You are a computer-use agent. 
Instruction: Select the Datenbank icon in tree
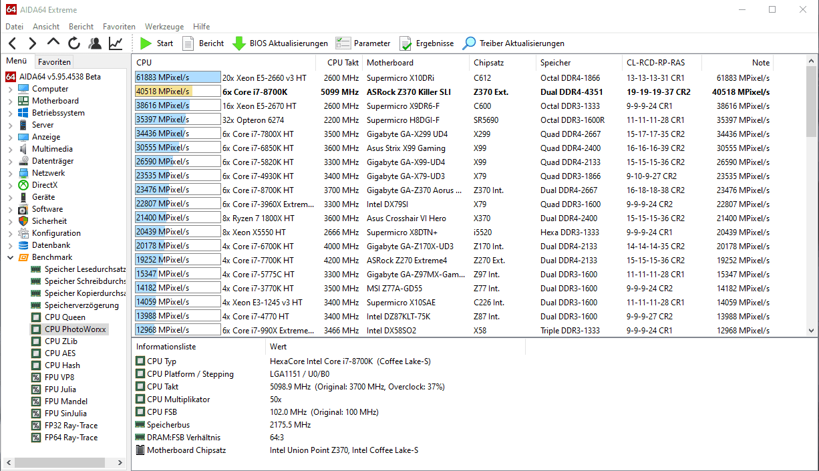pos(23,245)
